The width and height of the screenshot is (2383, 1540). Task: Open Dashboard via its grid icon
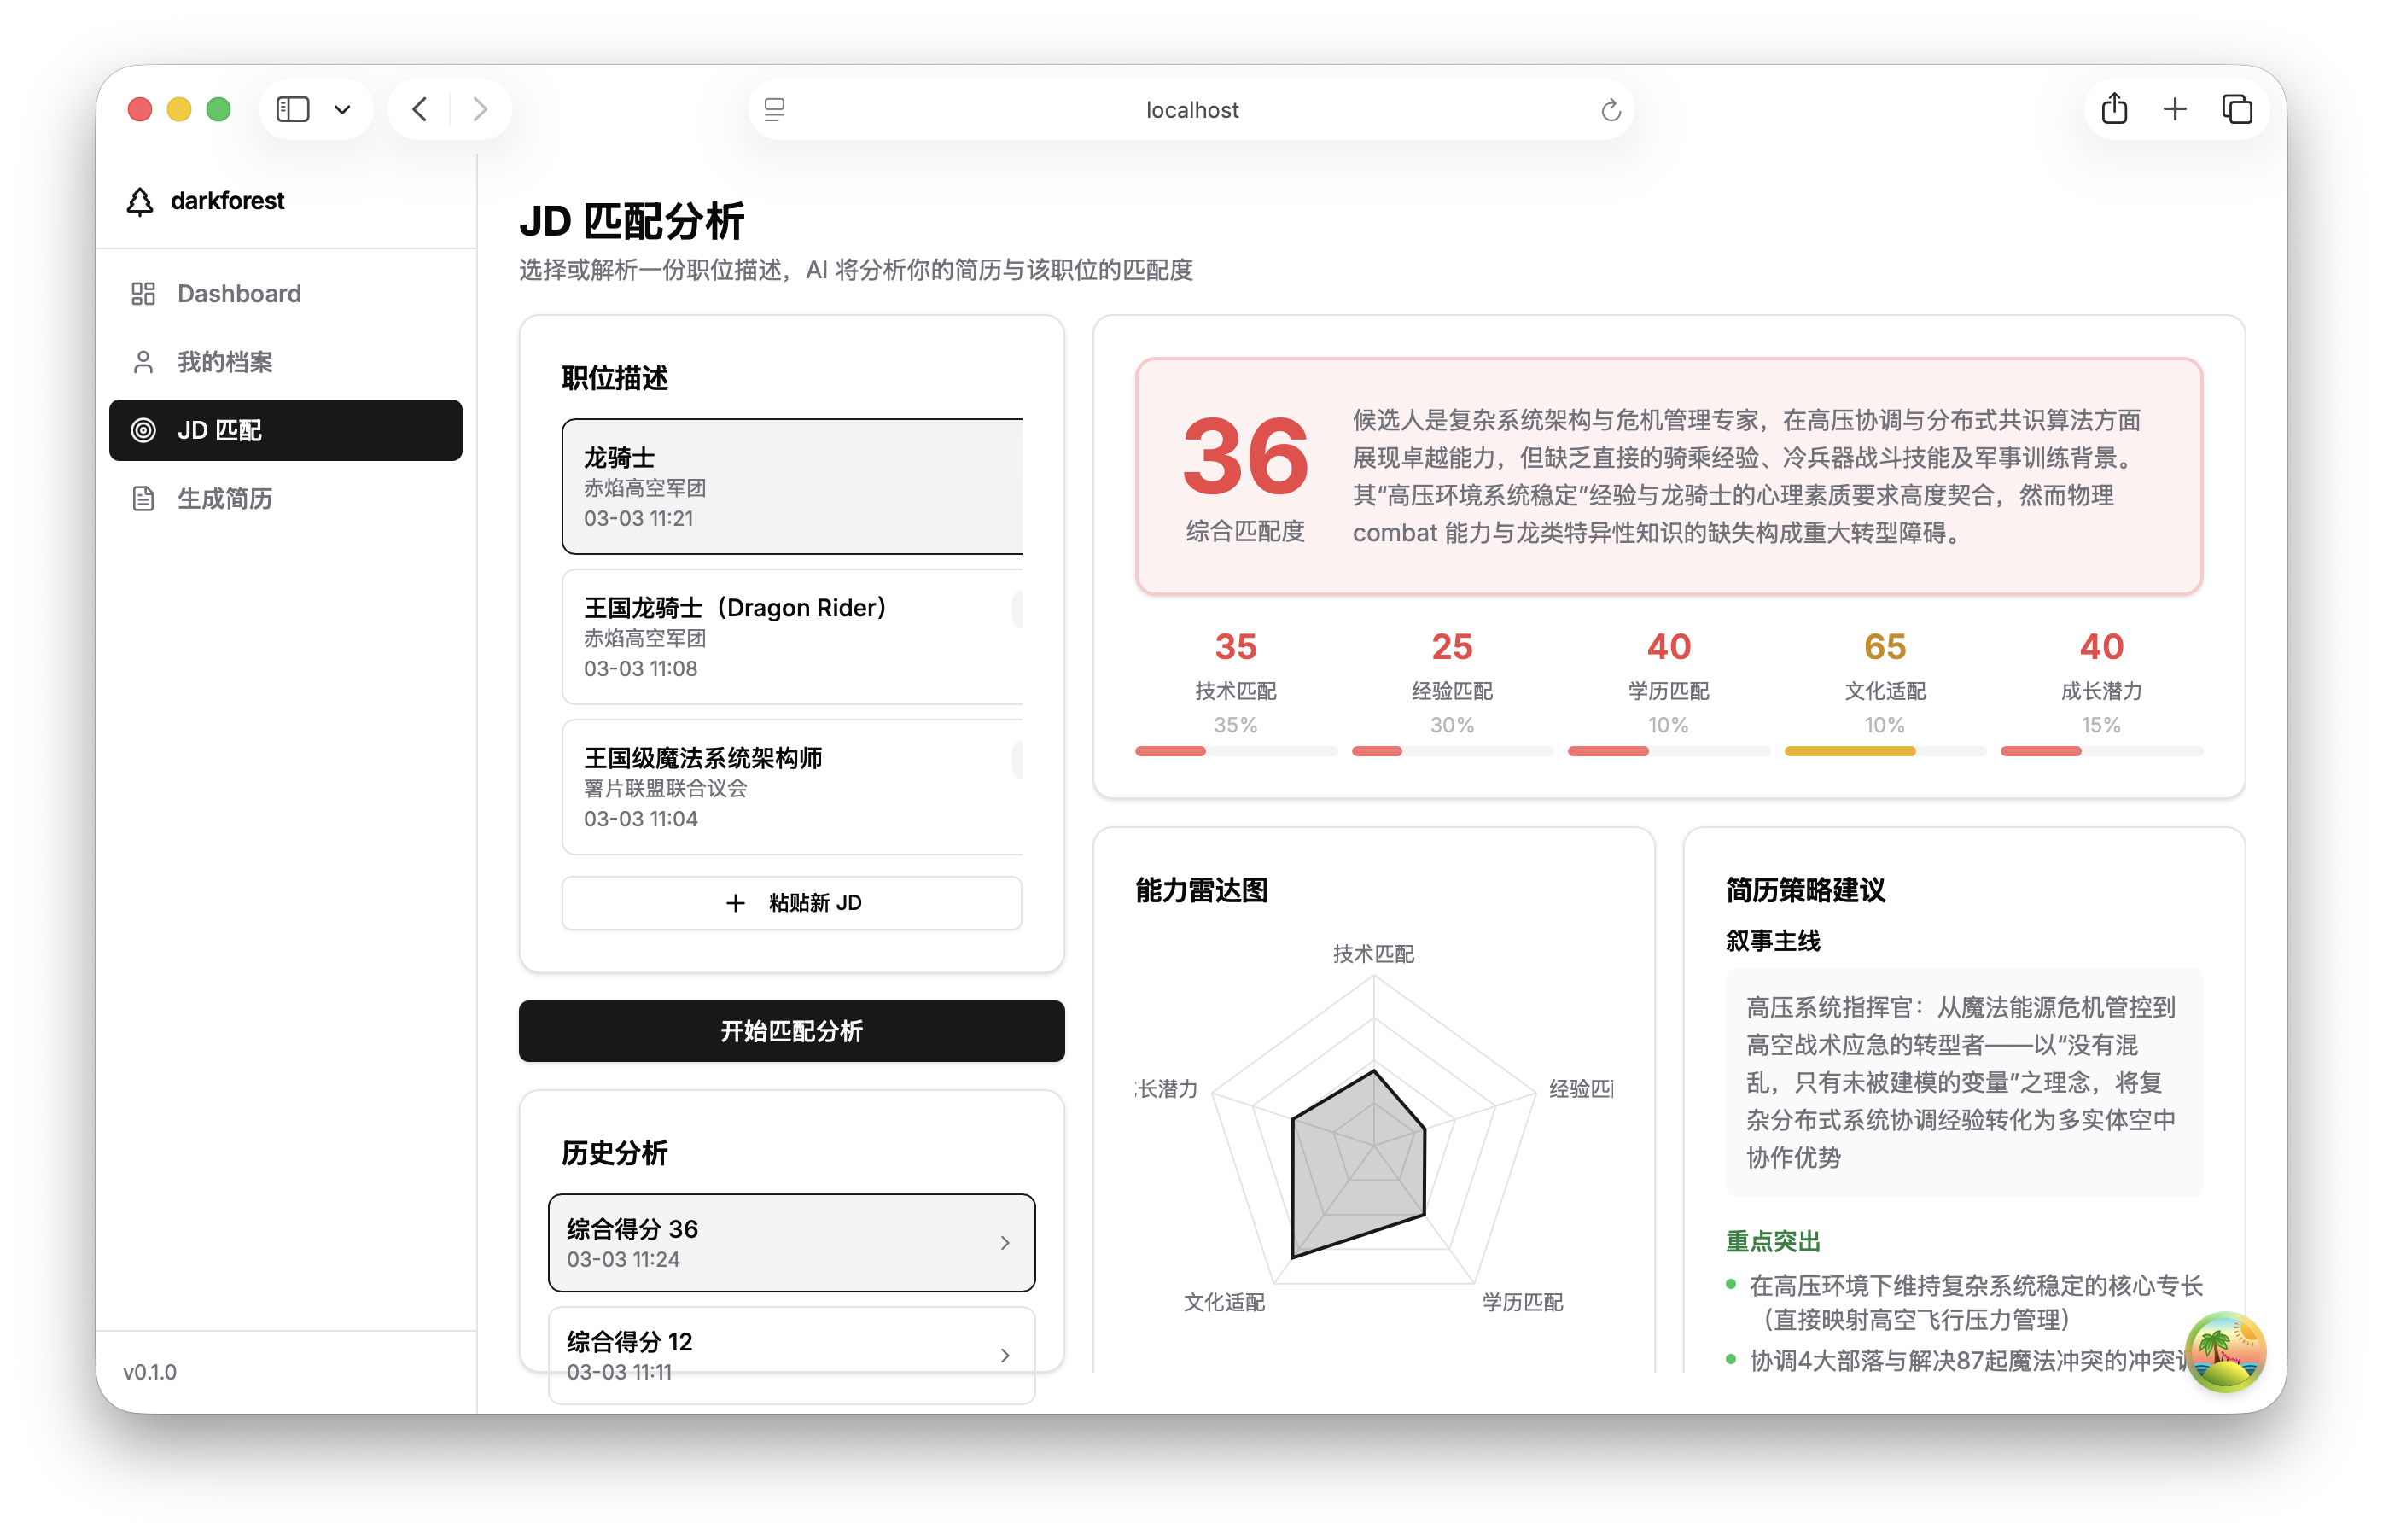point(143,293)
